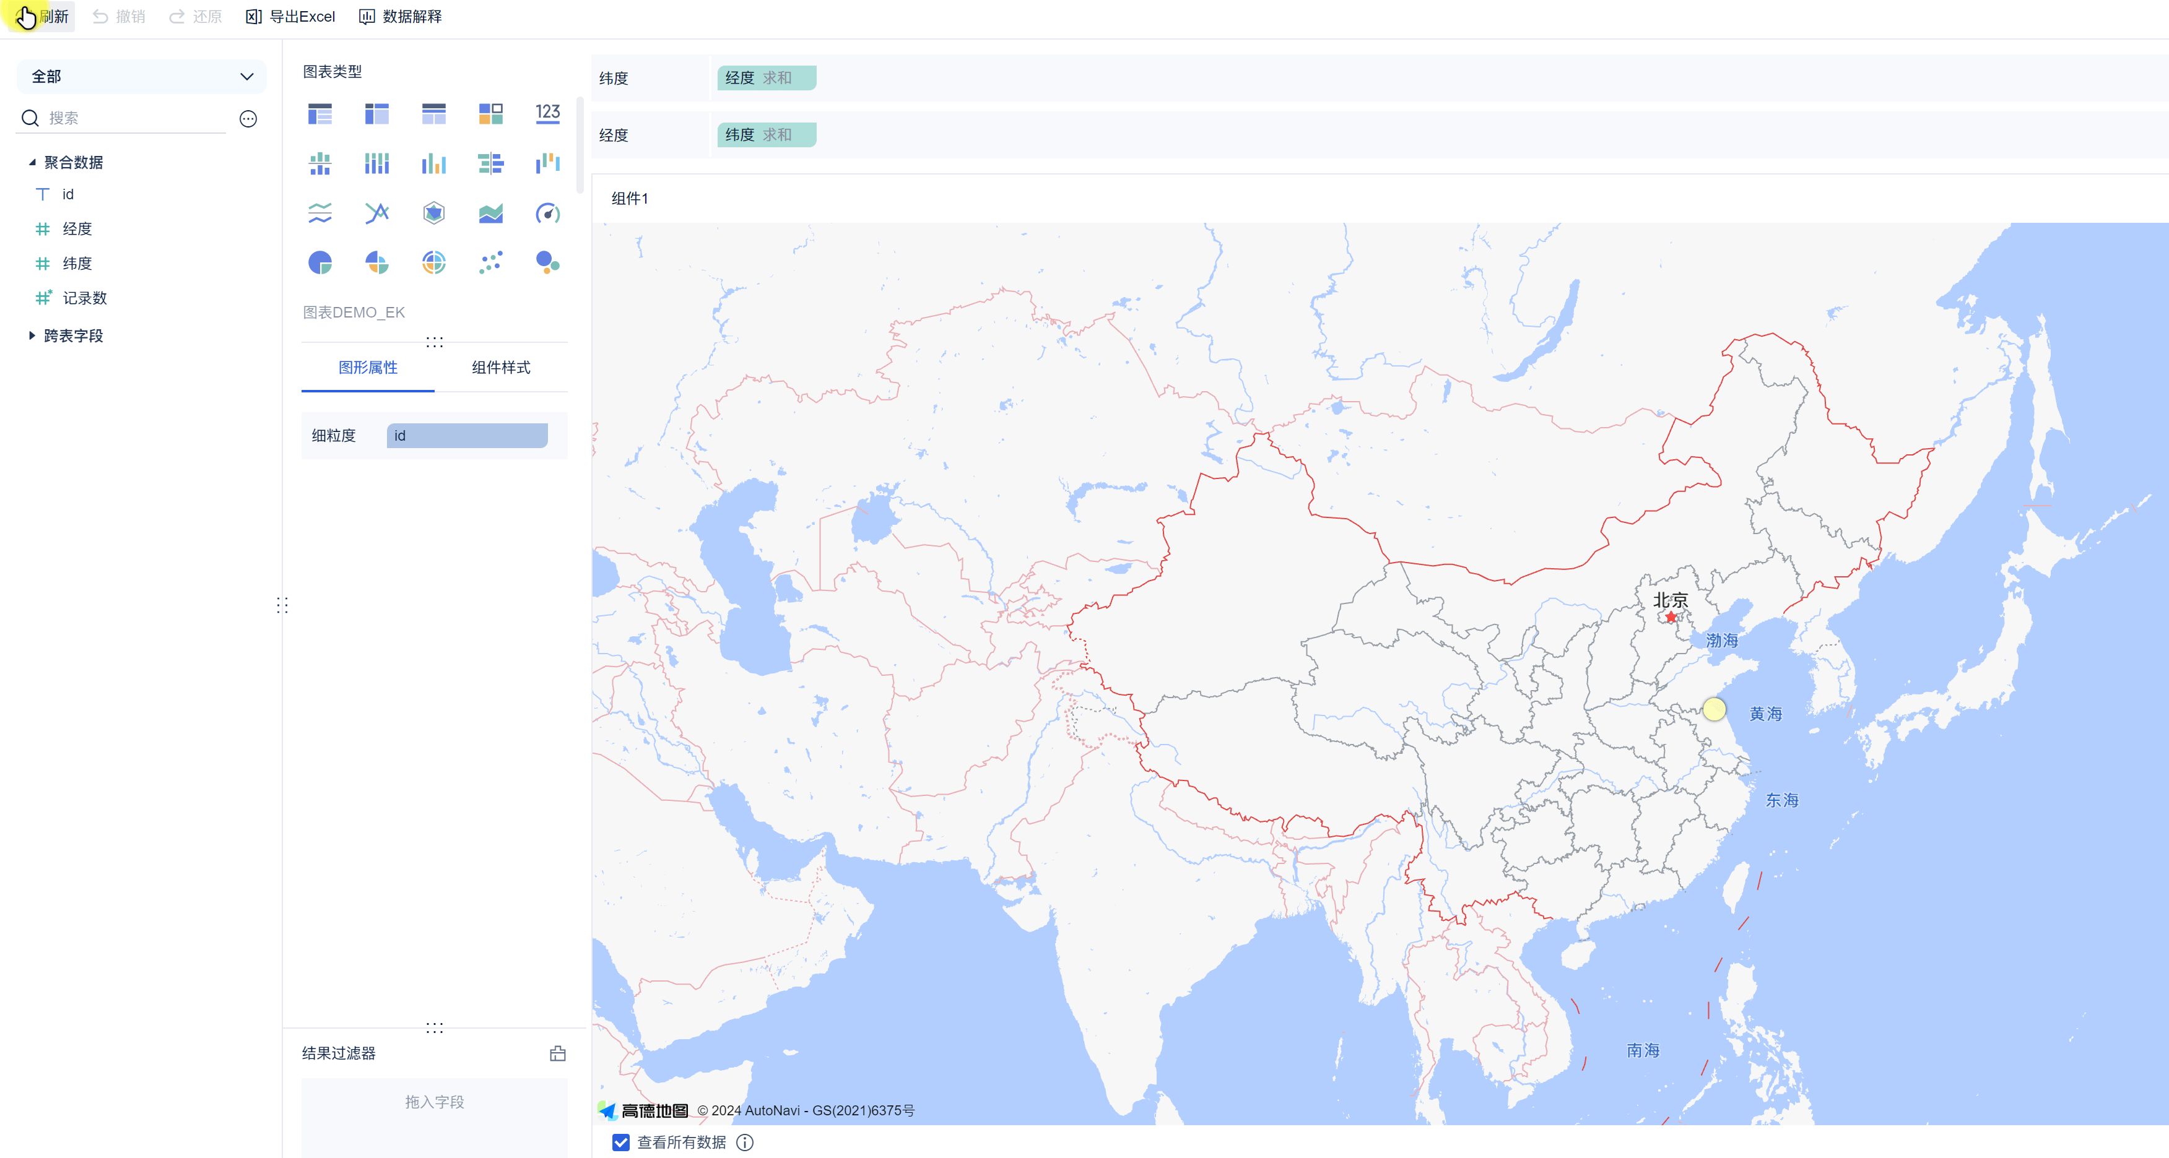Open the 全部 dropdown selector
Image resolution: width=2169 pixels, height=1158 pixels.
pyautogui.click(x=141, y=77)
